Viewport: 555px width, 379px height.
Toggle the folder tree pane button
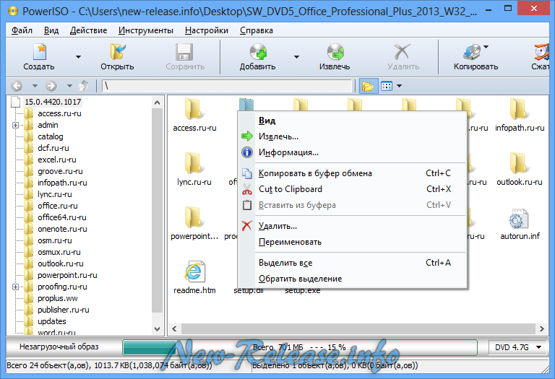coord(368,86)
